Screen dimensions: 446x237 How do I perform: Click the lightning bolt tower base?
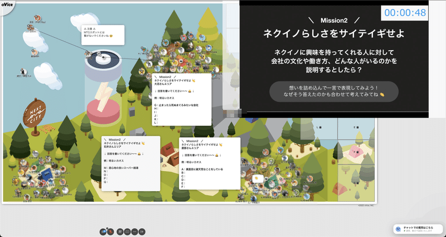103,111
